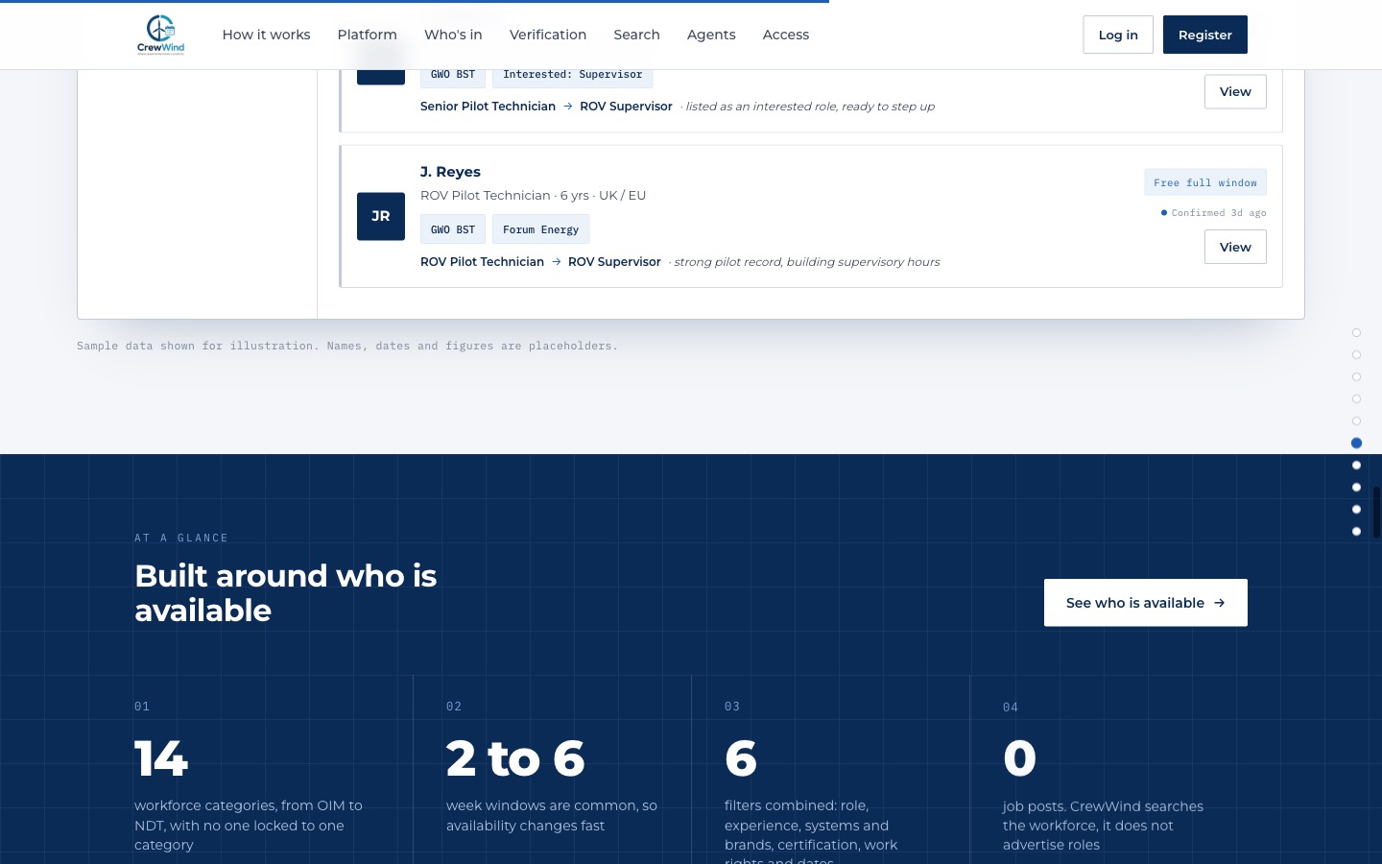The width and height of the screenshot is (1382, 864).
Task: Open the Agents nav link
Action: pos(711,35)
